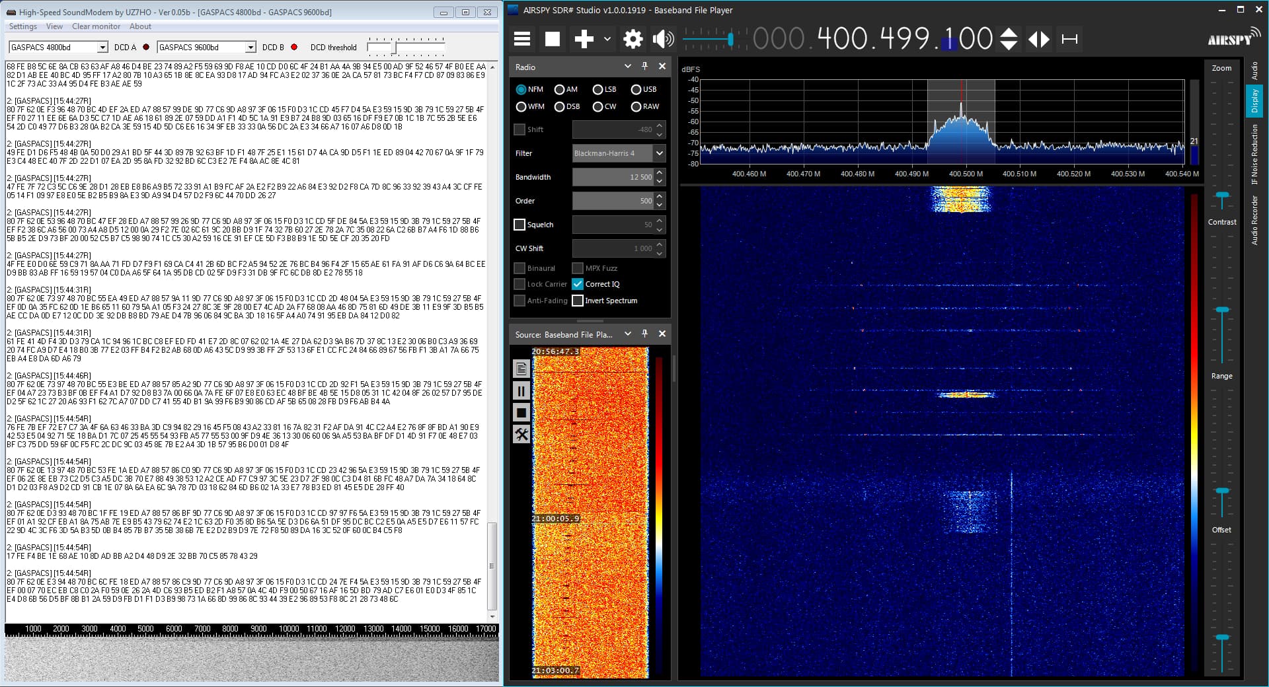Enable the Squelch checkbox
1269x687 pixels.
519,225
